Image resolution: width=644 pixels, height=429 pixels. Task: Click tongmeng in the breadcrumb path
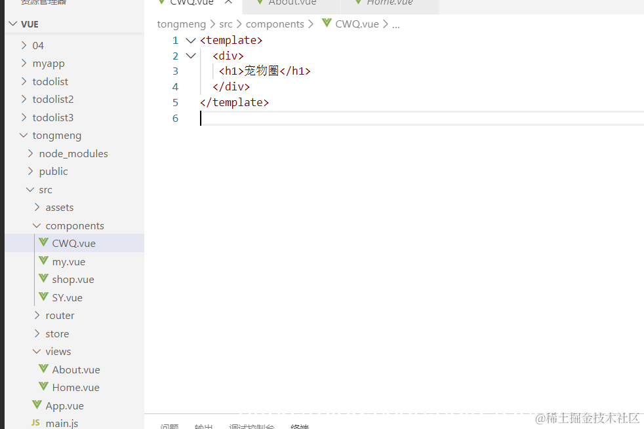click(x=181, y=24)
